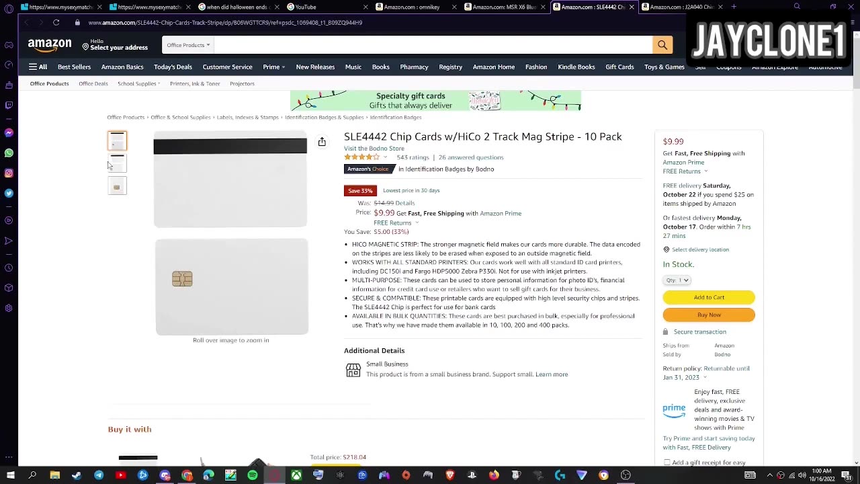860x484 pixels.
Task: Show hidden system tray icons
Action: click(x=769, y=475)
